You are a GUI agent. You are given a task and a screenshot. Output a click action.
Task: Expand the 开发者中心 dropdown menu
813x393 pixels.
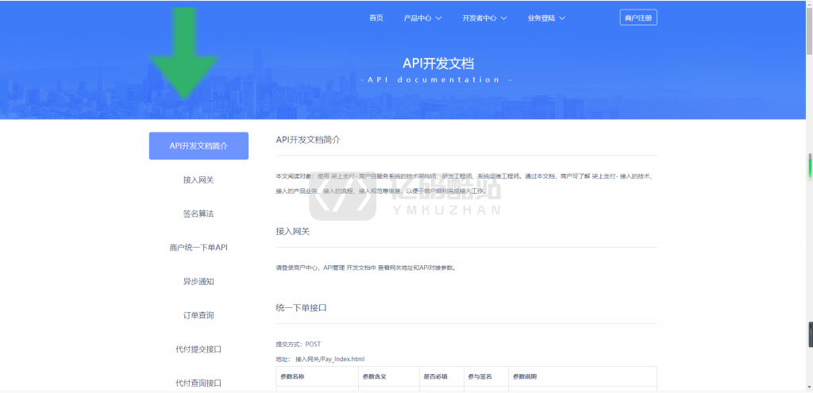click(484, 17)
